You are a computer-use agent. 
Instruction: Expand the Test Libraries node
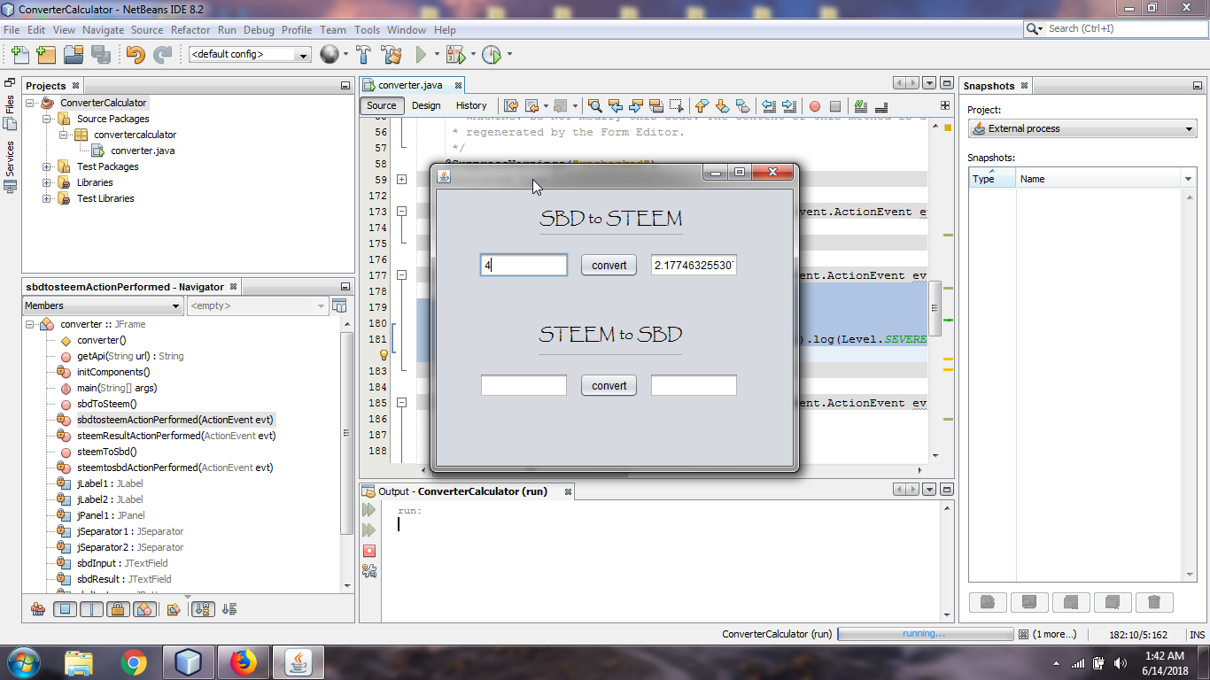click(x=47, y=198)
